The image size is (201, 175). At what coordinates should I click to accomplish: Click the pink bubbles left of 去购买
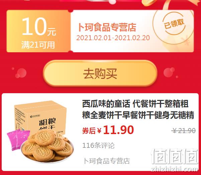[19, 73]
